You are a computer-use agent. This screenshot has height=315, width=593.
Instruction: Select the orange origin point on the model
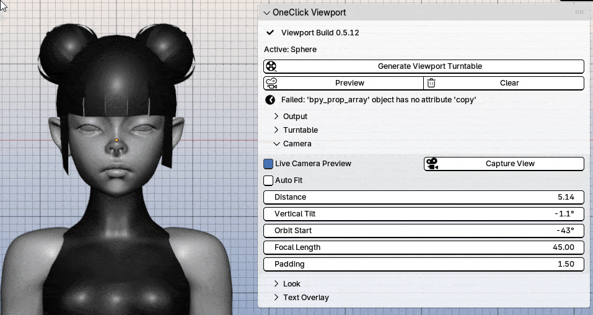click(116, 141)
